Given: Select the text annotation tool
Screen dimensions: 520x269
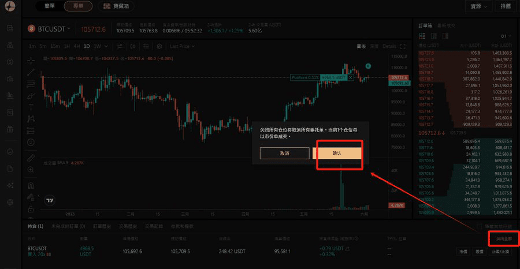Looking at the screenshot, I should 31,107.
